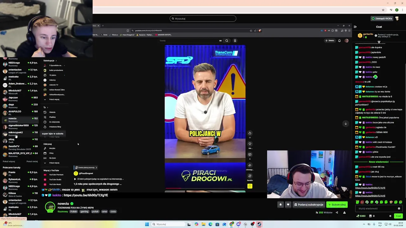The height and width of the screenshot is (228, 406).
Task: Click Historia in YouTube sidebar
Action: click(x=52, y=112)
